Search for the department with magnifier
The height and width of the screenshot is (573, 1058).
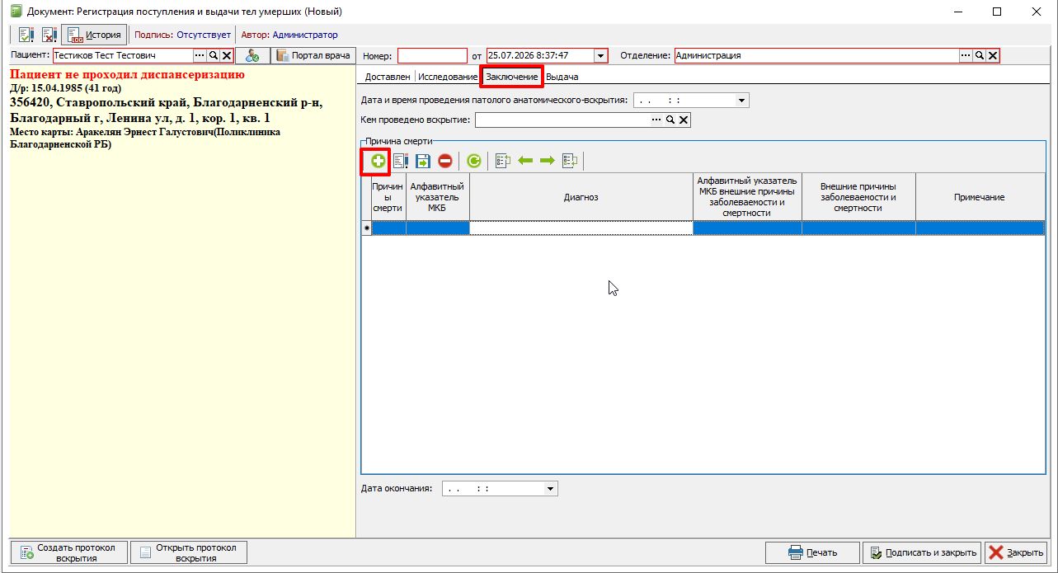(980, 55)
